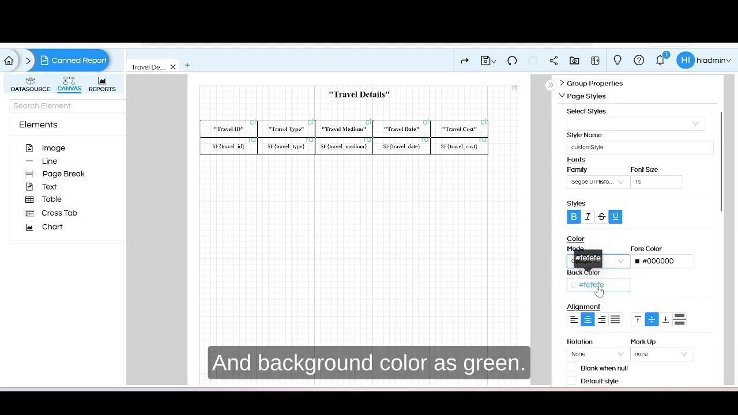738x415 pixels.
Task: Open the color Mode dropdown
Action: pos(598,261)
